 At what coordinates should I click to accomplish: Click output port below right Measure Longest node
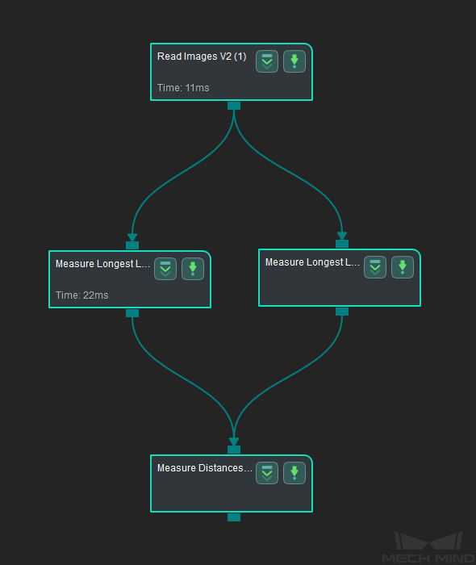coord(342,312)
